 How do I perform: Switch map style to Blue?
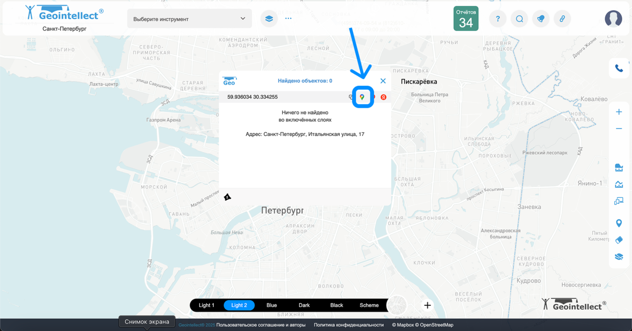272,305
